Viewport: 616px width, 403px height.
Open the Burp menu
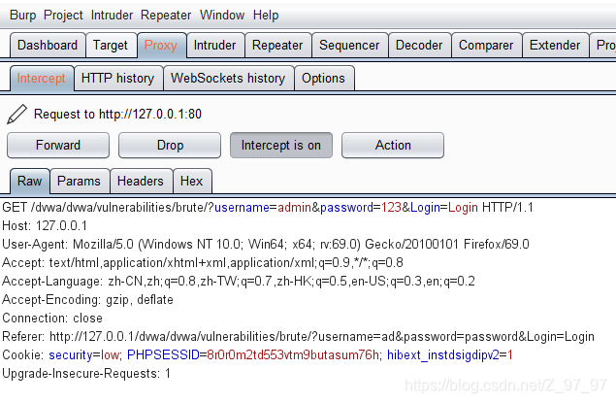click(22, 15)
